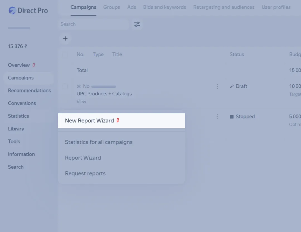Switch to the Campaigns tab
The height and width of the screenshot is (232, 301).
tap(83, 7)
